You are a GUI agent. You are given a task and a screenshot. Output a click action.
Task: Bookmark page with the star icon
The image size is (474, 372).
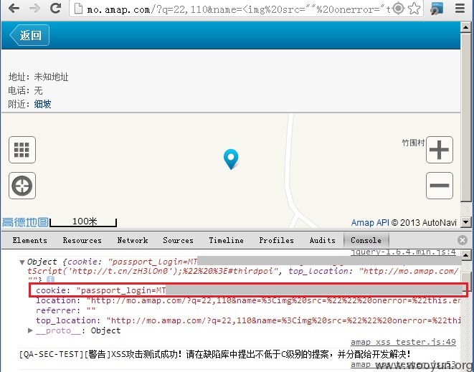[x=414, y=9]
